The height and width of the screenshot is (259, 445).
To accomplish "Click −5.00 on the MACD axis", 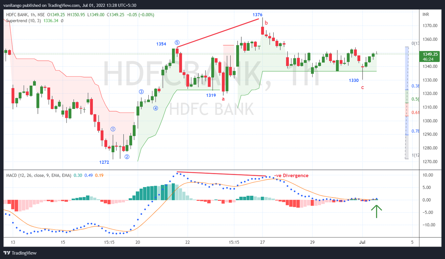I will [x=429, y=212].
